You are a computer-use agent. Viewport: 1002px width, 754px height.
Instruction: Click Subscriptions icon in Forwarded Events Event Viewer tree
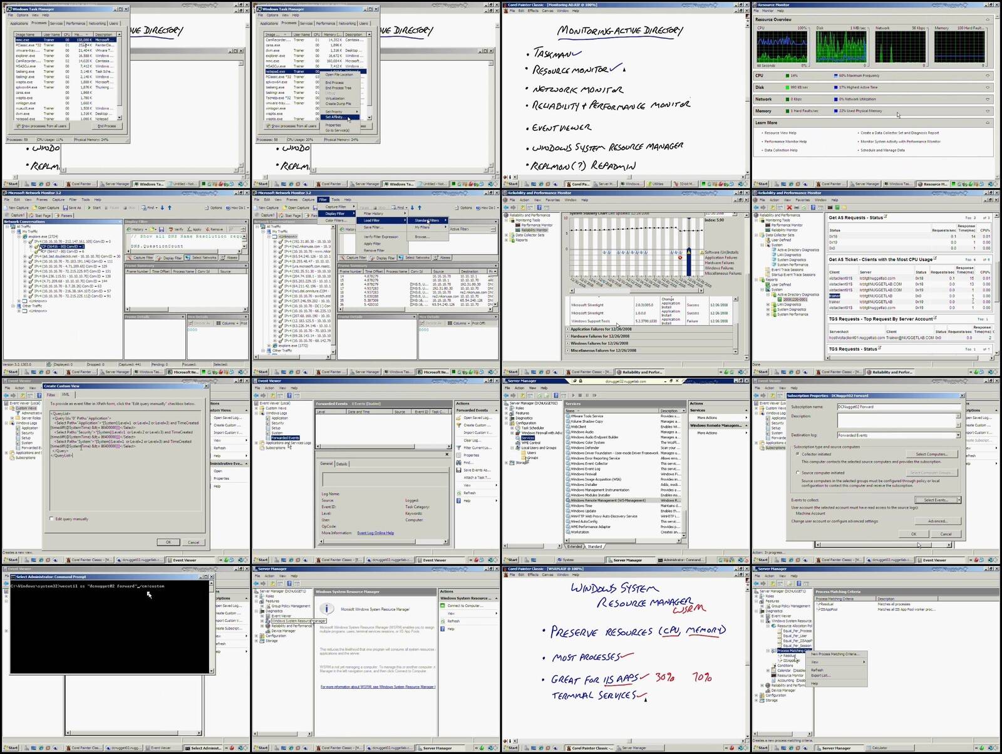pyautogui.click(x=263, y=448)
